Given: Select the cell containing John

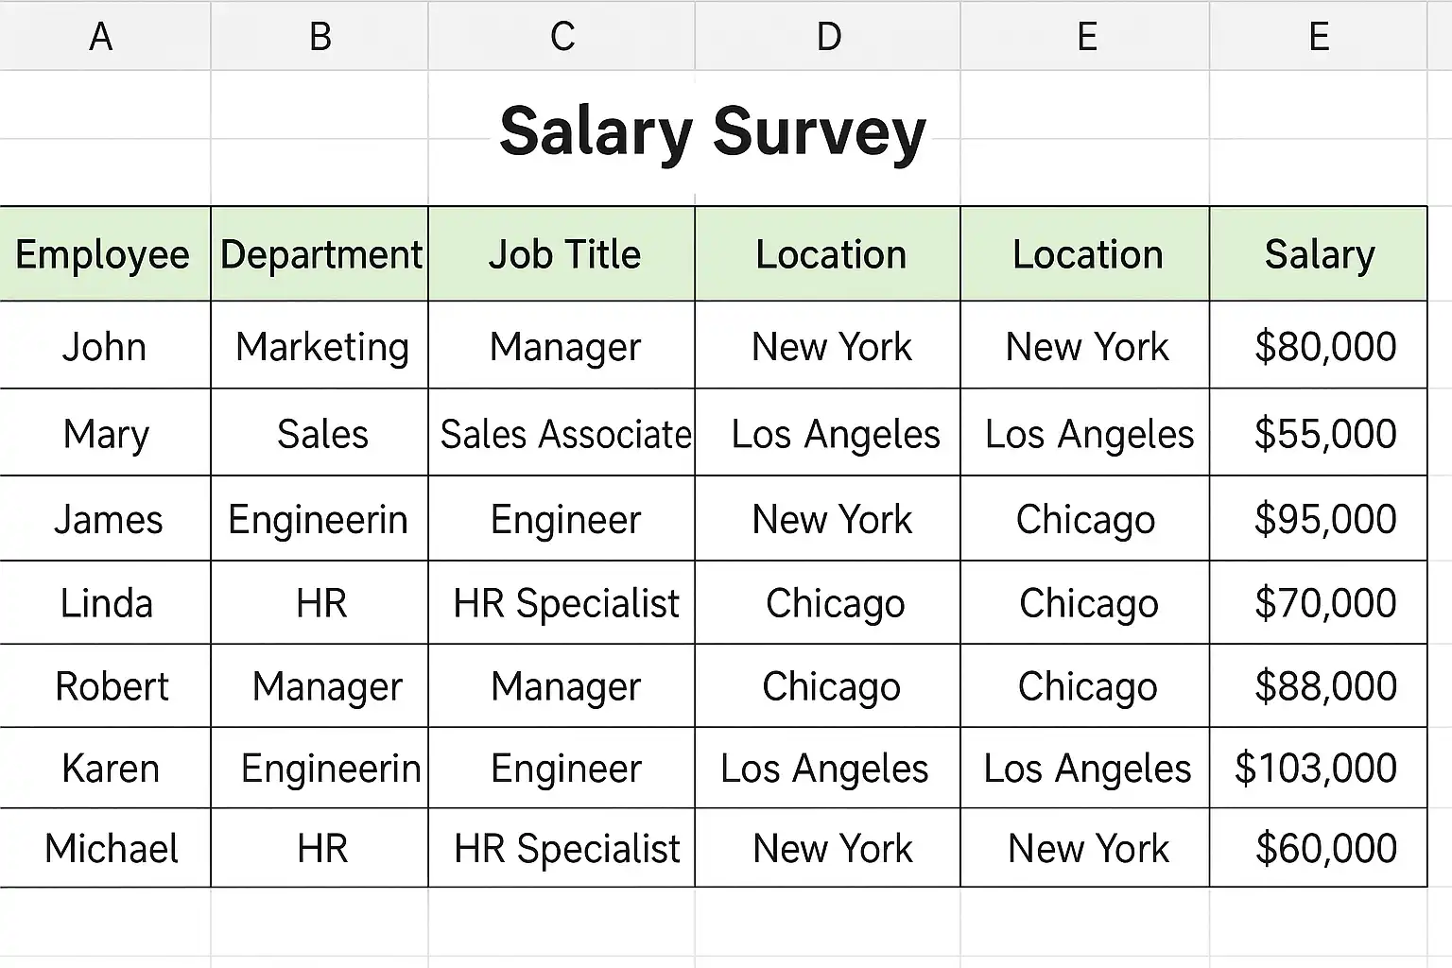Looking at the screenshot, I should click(104, 347).
